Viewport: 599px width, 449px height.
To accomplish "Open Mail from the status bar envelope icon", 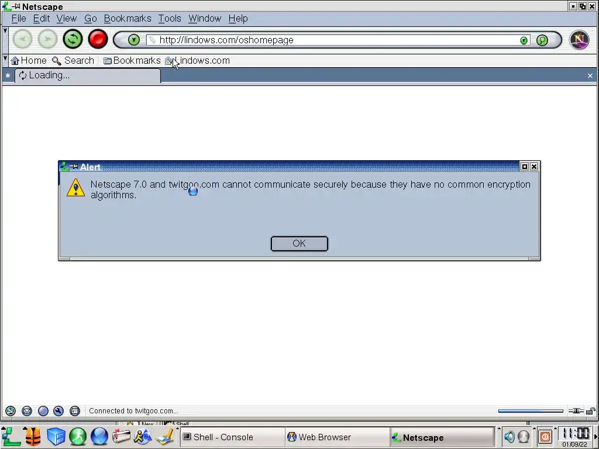I will (27, 411).
